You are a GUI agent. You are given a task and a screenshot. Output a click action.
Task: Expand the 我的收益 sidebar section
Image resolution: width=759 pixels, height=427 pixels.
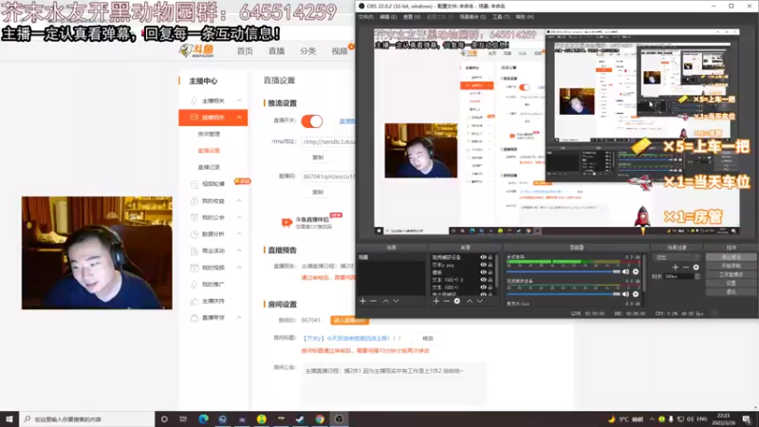tap(239, 200)
